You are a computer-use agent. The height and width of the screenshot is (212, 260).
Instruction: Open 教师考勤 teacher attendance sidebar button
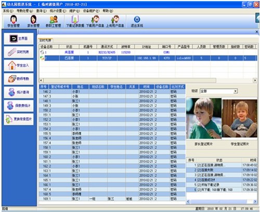coord(19,79)
